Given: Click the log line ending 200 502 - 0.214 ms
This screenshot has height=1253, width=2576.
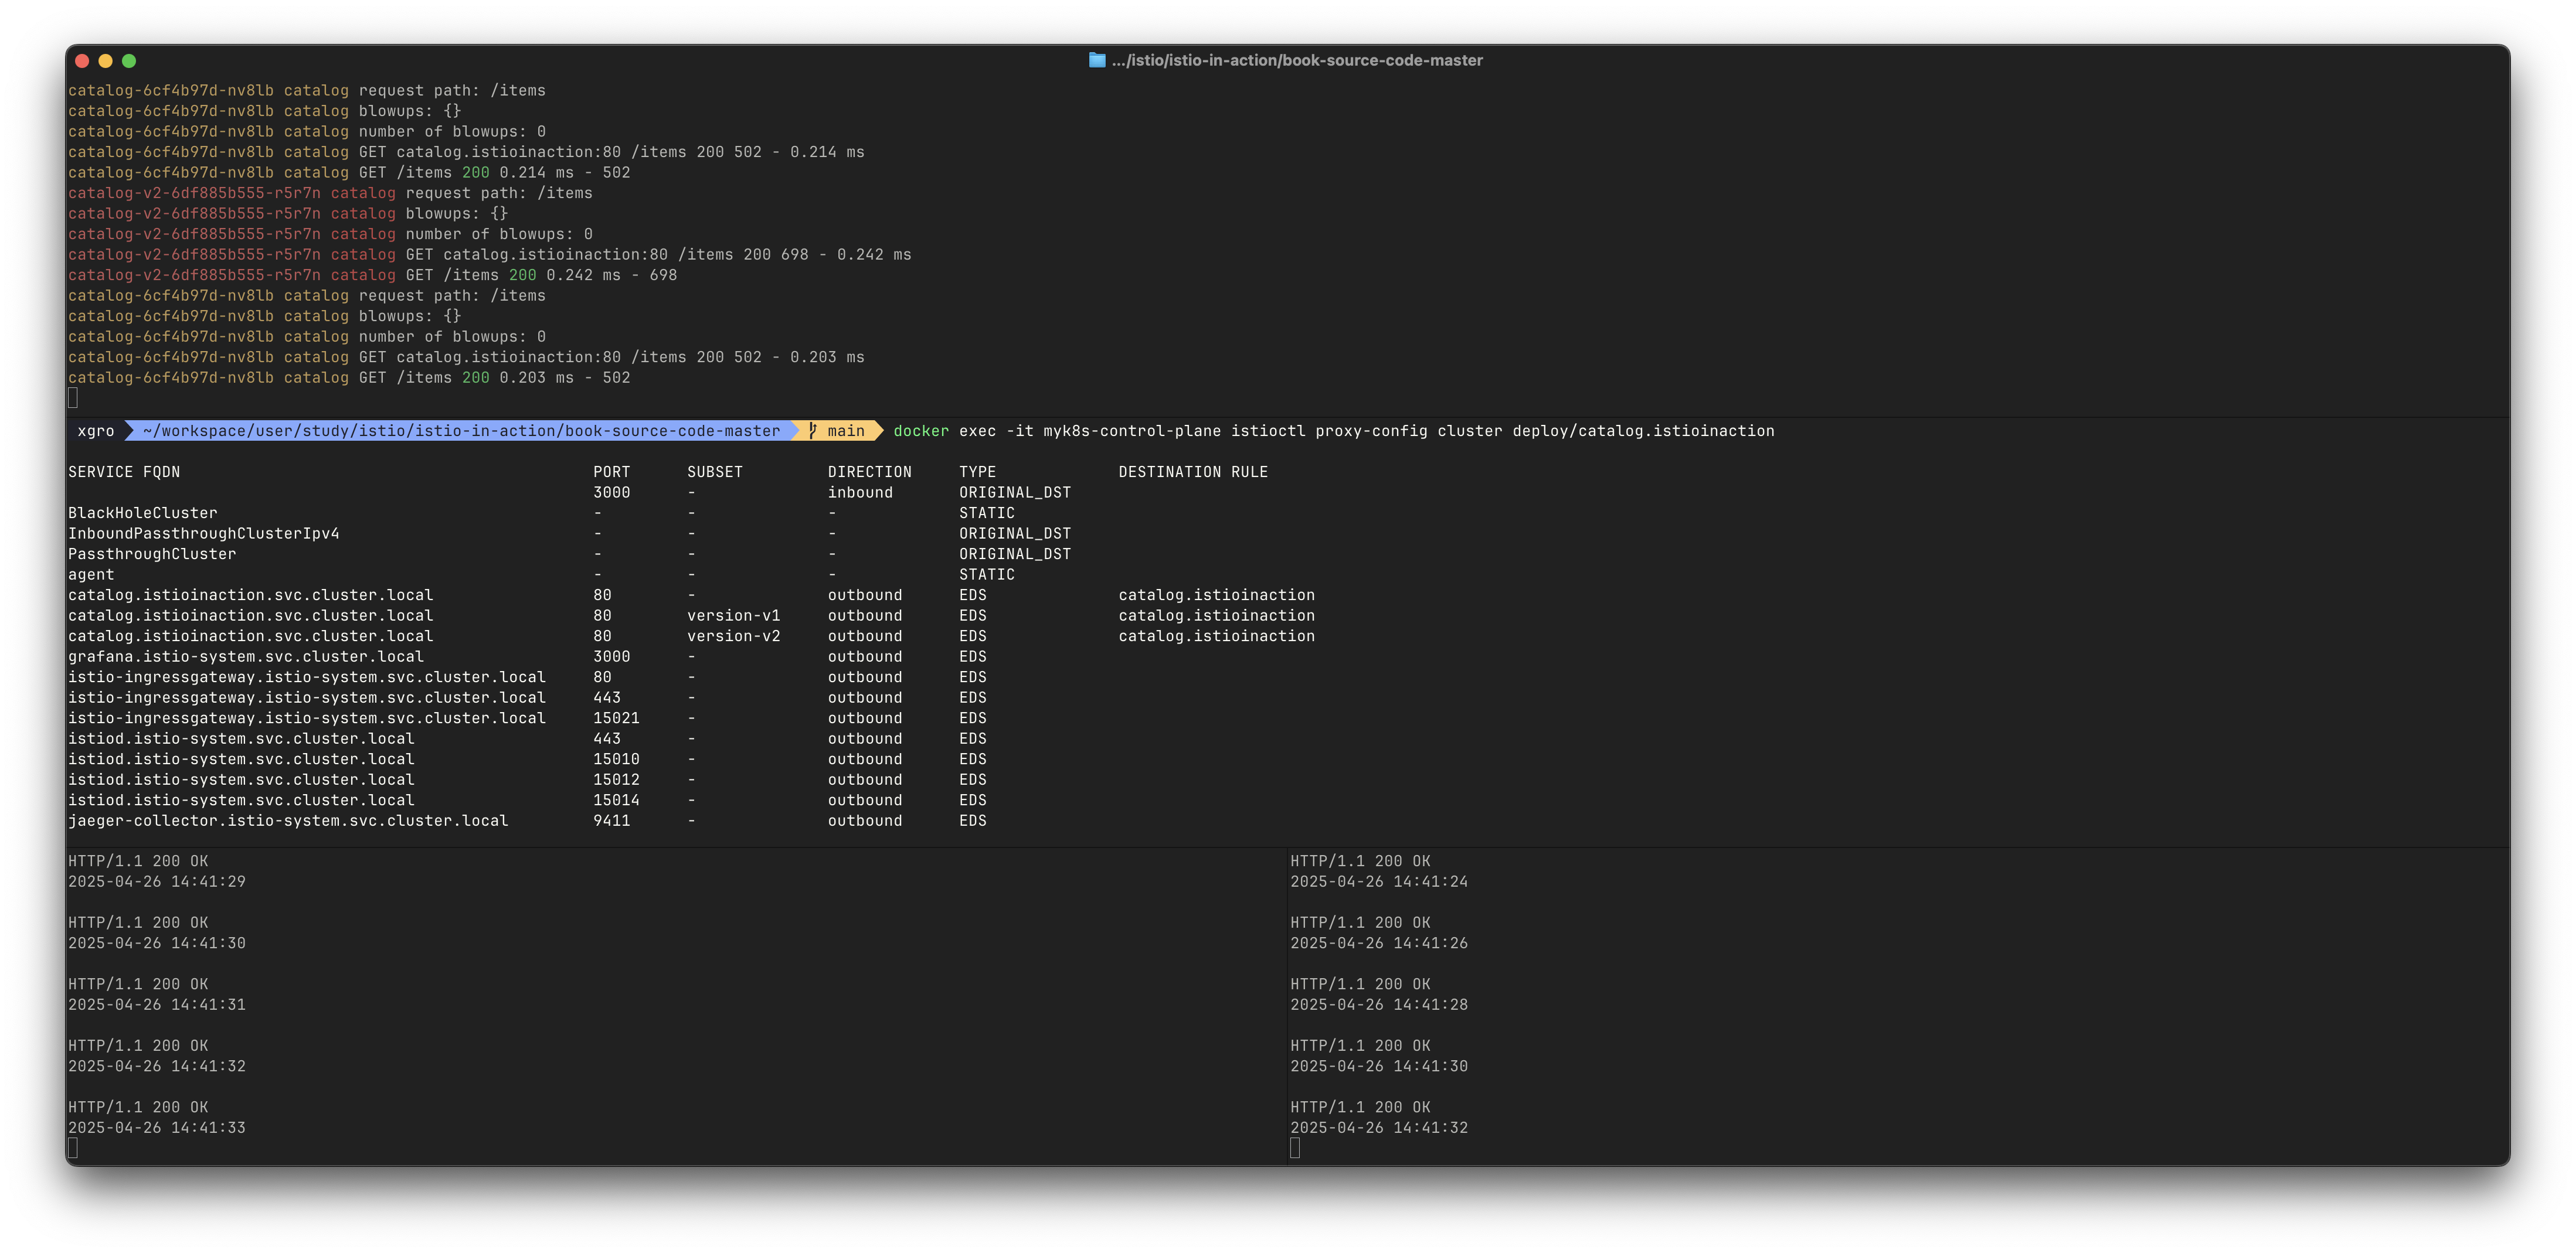Looking at the screenshot, I should (x=466, y=152).
